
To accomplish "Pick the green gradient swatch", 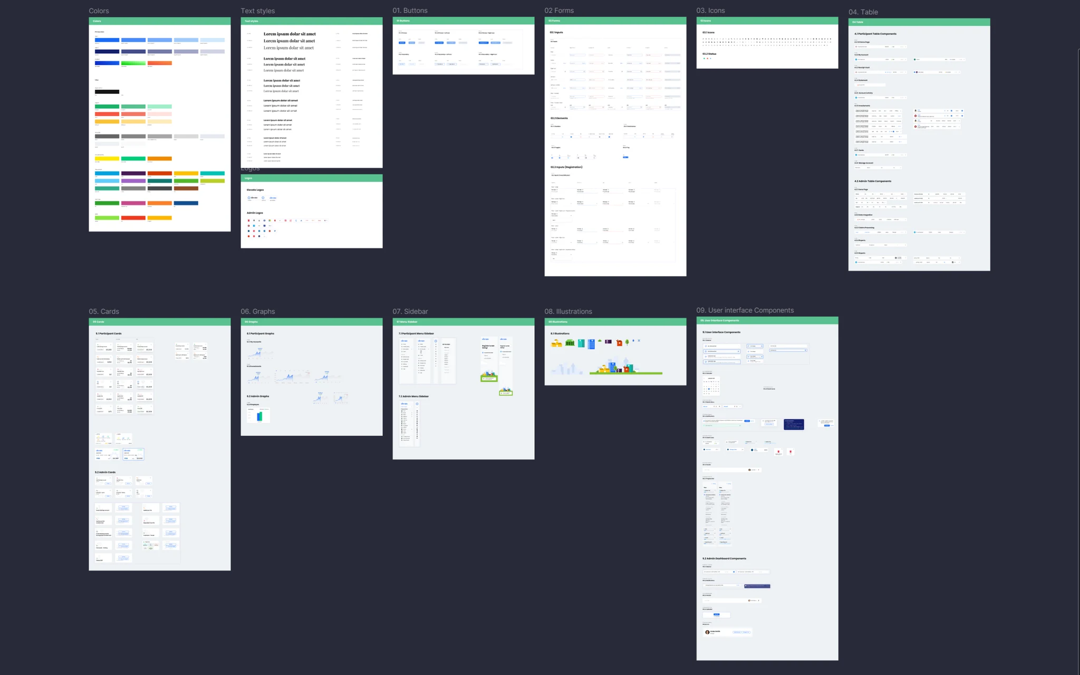I will (x=133, y=63).
